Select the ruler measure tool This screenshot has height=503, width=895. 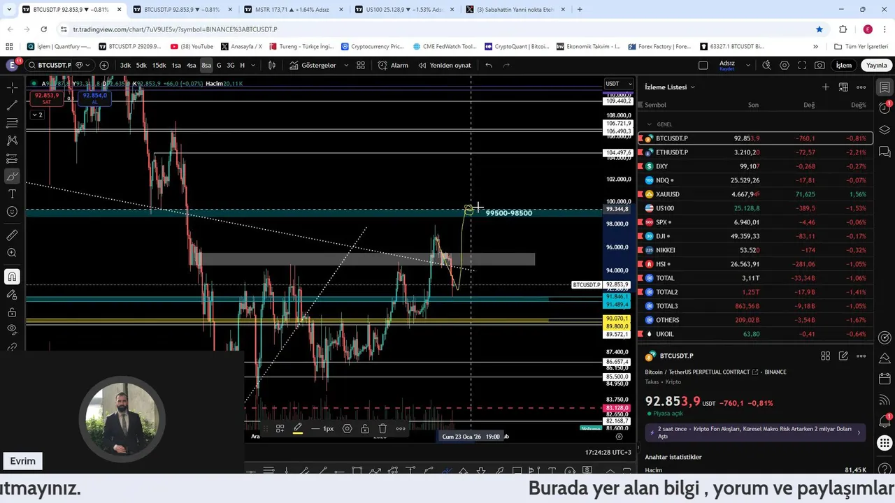click(12, 235)
